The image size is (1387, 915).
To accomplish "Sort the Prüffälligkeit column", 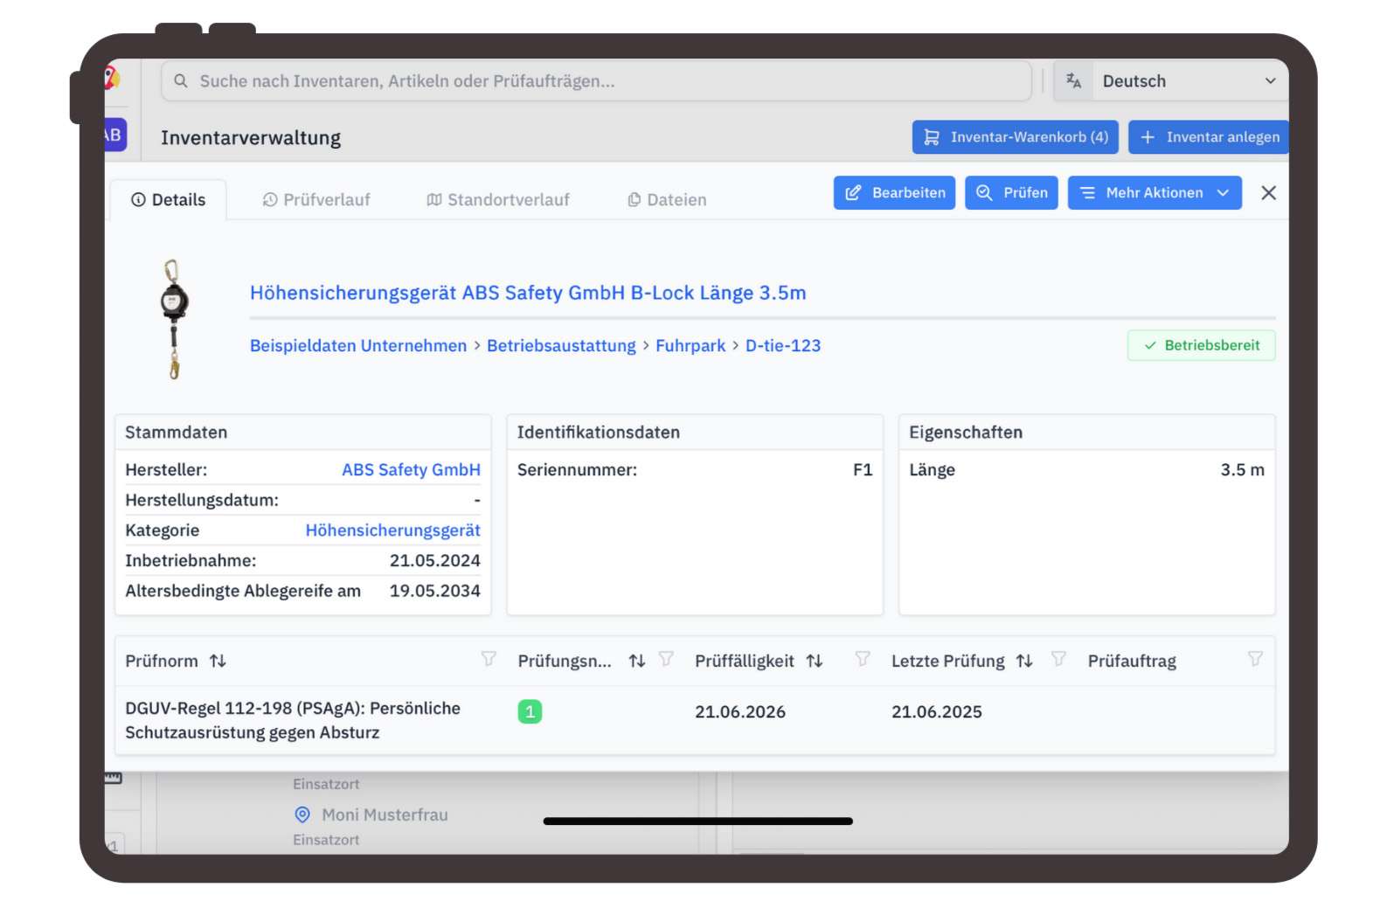I will [815, 662].
